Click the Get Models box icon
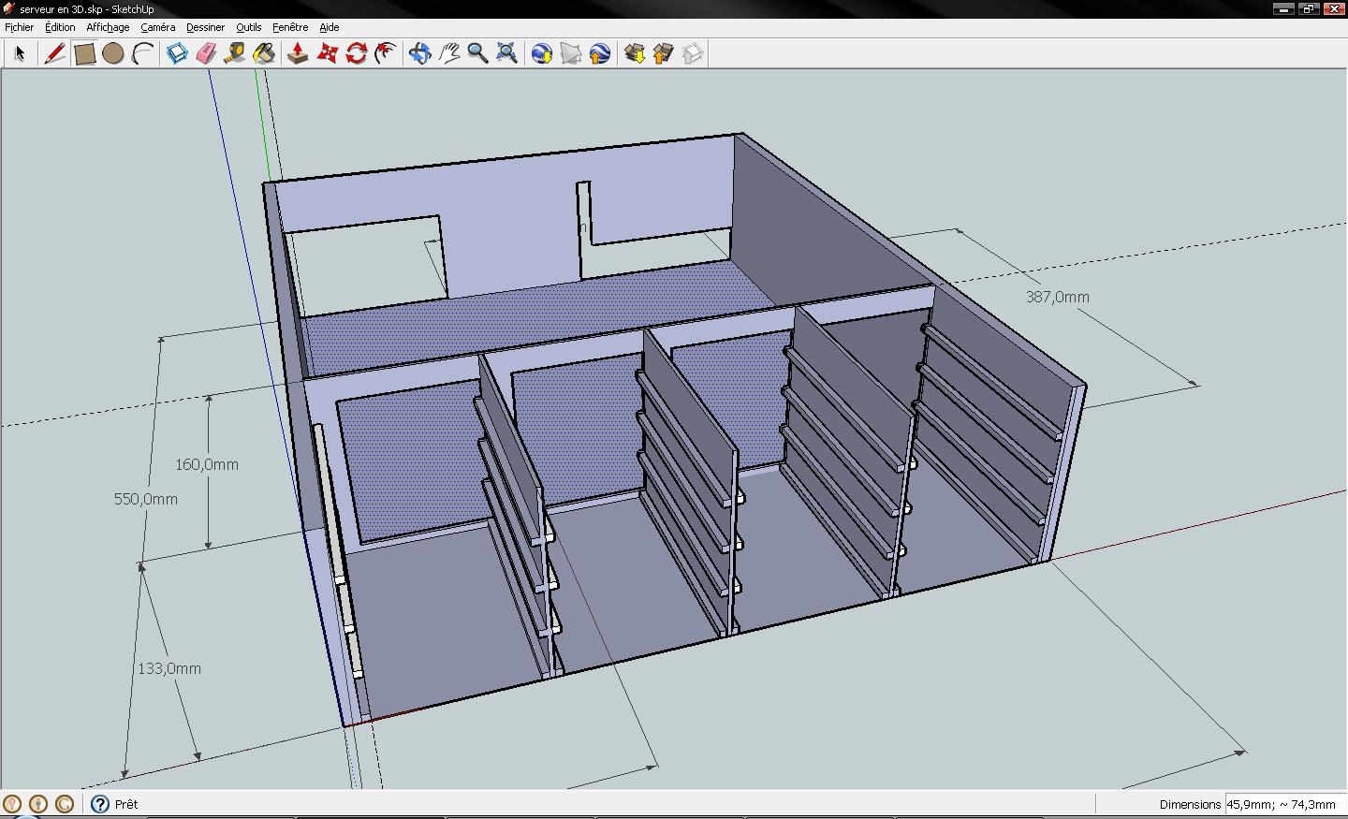 coord(635,53)
